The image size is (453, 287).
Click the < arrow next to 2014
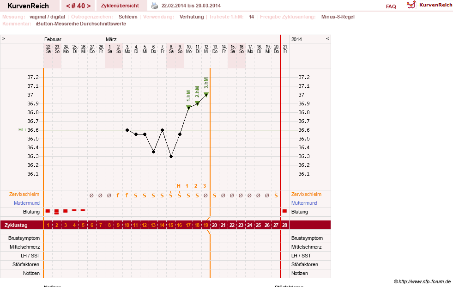coord(327,38)
